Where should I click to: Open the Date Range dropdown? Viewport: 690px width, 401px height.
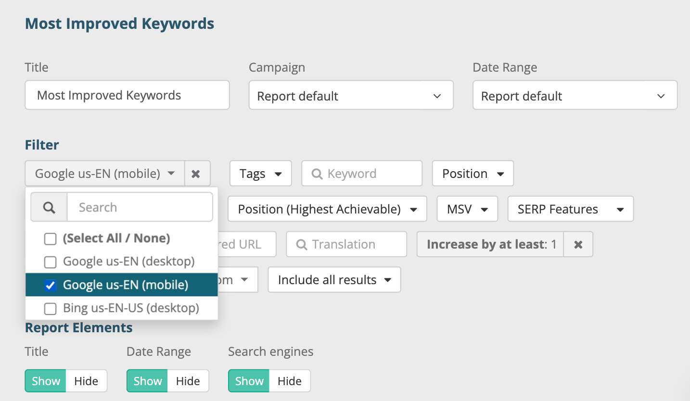(x=575, y=95)
